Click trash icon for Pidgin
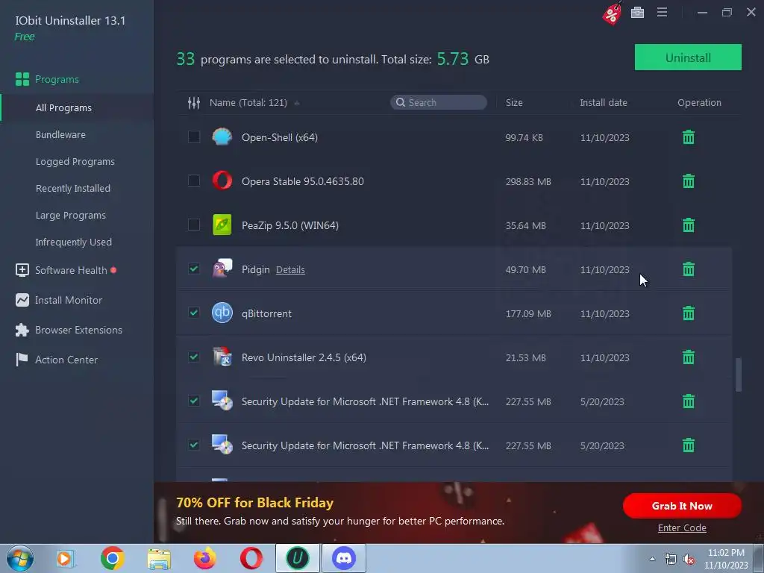Screen dimensions: 764x573 click(689, 269)
